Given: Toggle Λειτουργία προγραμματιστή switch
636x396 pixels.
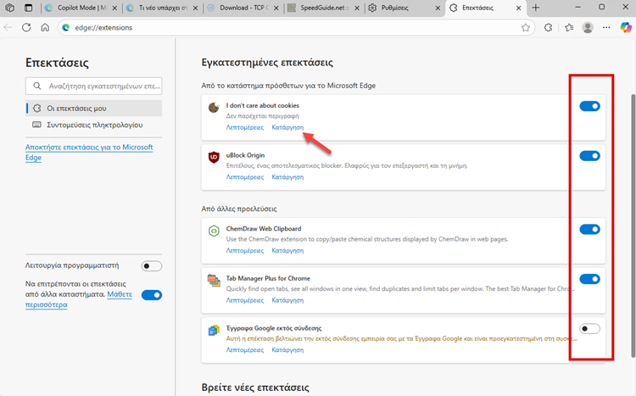Looking at the screenshot, I should 152,266.
